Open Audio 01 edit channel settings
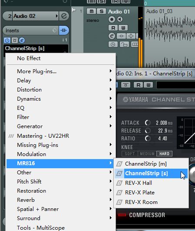The image size is (195, 231). click(x=112, y=36)
